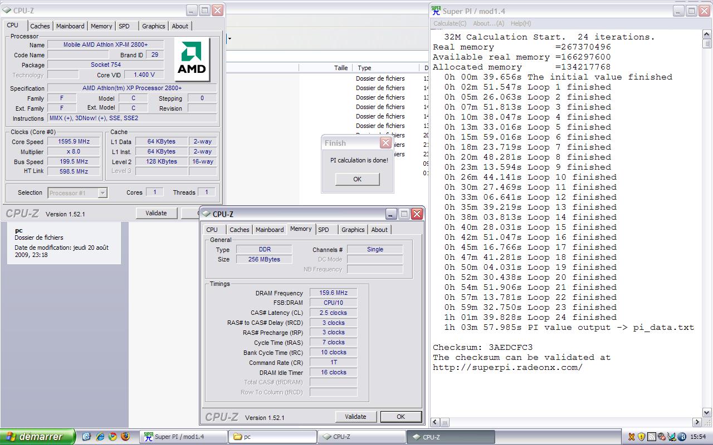This screenshot has width=713, height=445.
Task: Open the About tab in the CPU-Z processor window
Action: (x=180, y=26)
